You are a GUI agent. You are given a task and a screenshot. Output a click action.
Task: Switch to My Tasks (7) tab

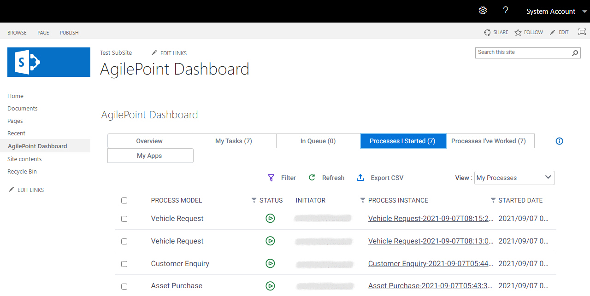pyautogui.click(x=234, y=141)
